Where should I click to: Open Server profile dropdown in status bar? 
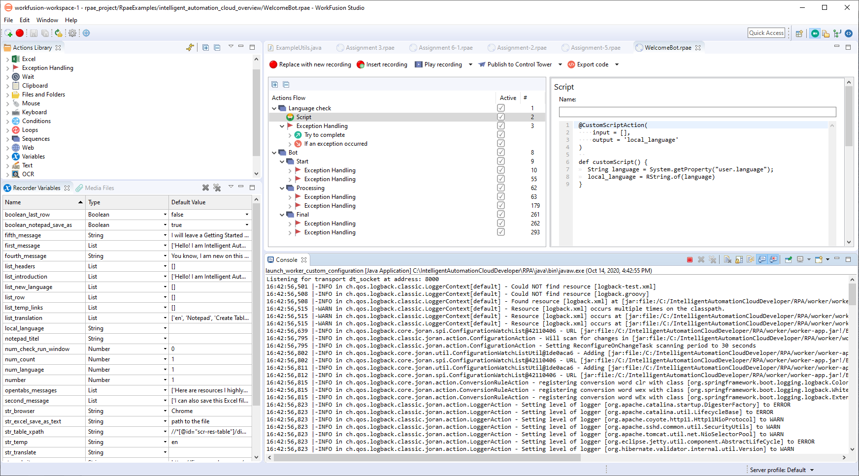click(812, 470)
